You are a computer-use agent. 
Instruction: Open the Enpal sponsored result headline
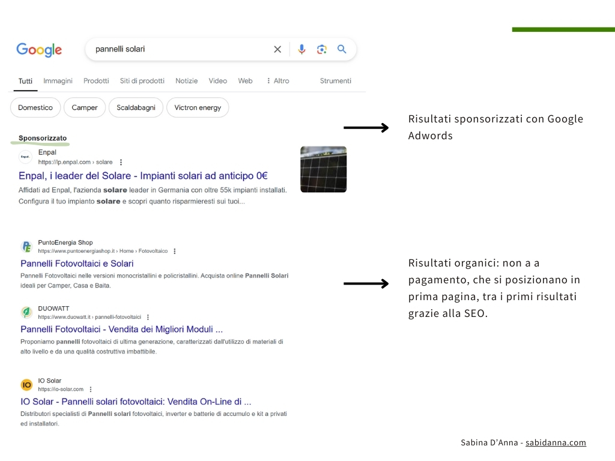pos(143,176)
